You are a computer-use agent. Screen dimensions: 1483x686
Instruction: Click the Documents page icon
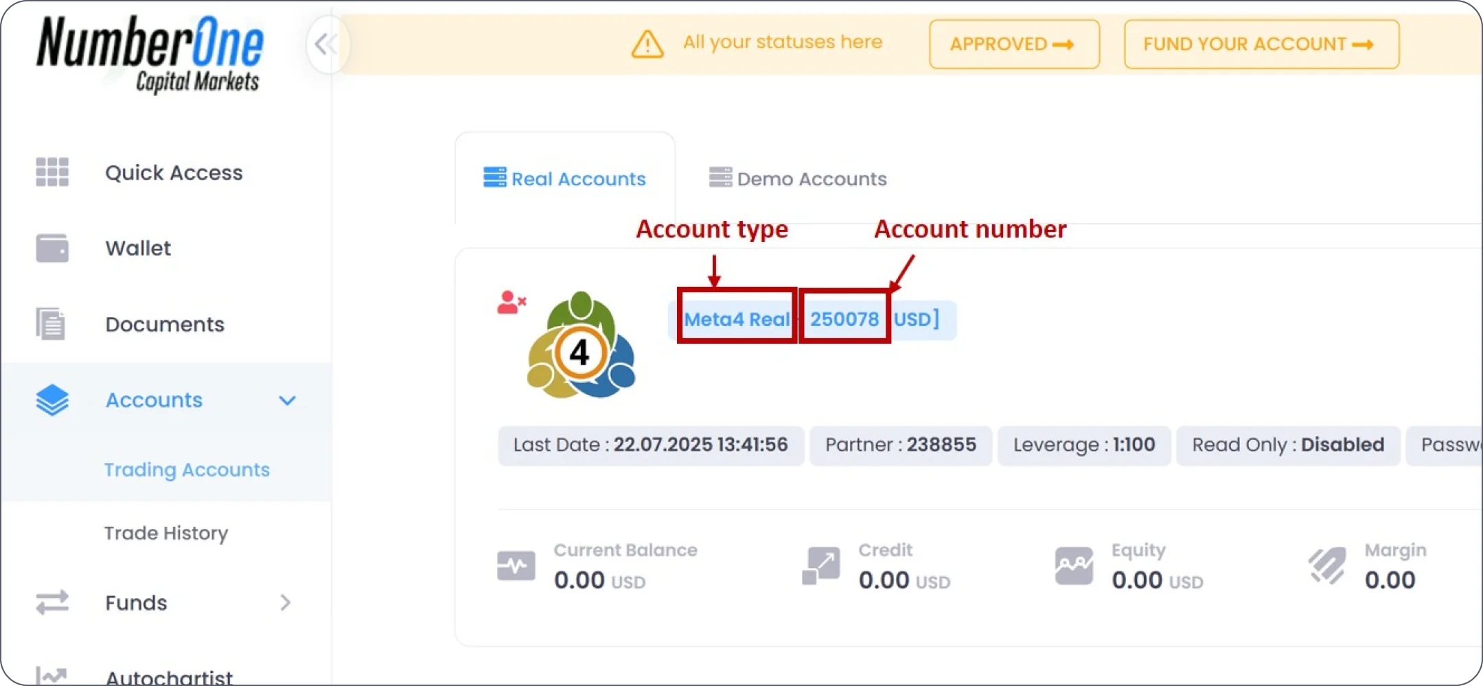(51, 324)
